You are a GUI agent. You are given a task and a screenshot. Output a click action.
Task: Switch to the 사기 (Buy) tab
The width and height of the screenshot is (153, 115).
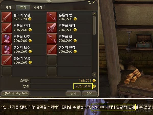point(8,7)
